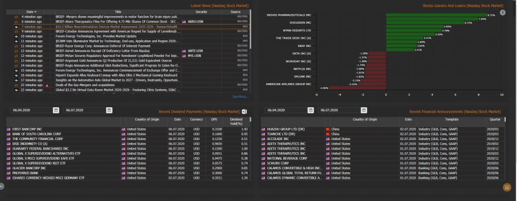Sort announcements by the Quarter column
Screen dimensions: 517x201
coord(495,119)
